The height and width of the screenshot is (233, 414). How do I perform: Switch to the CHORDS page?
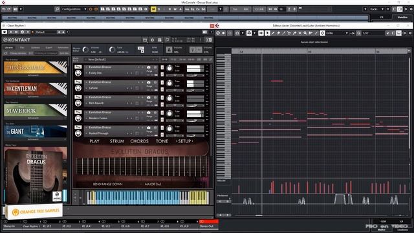point(139,141)
